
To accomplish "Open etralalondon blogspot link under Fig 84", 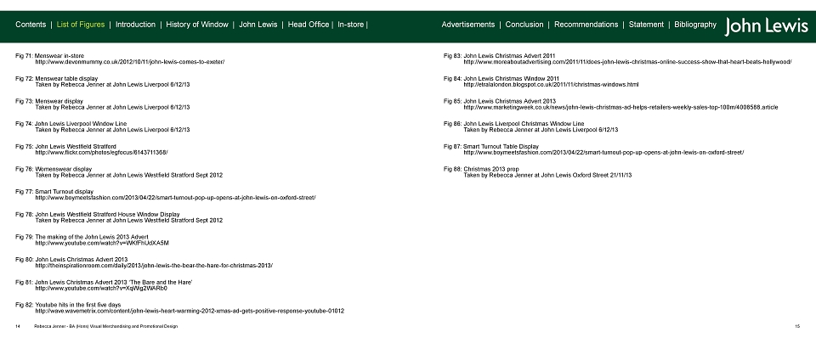I will 551,84.
